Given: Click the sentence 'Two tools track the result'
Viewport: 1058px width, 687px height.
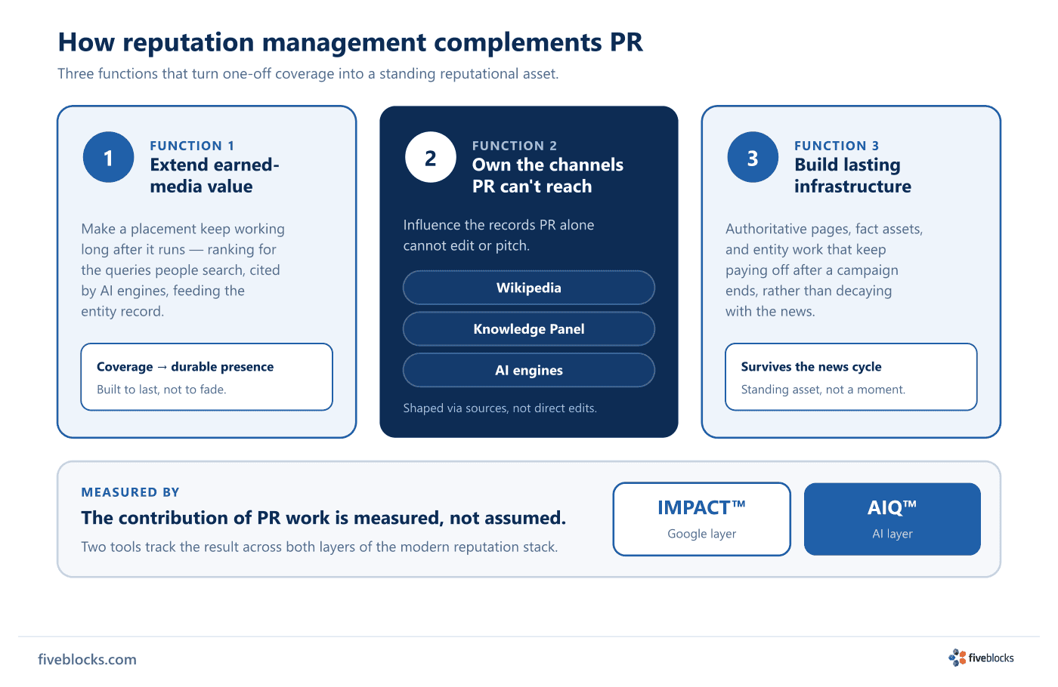Looking at the screenshot, I should [x=320, y=547].
